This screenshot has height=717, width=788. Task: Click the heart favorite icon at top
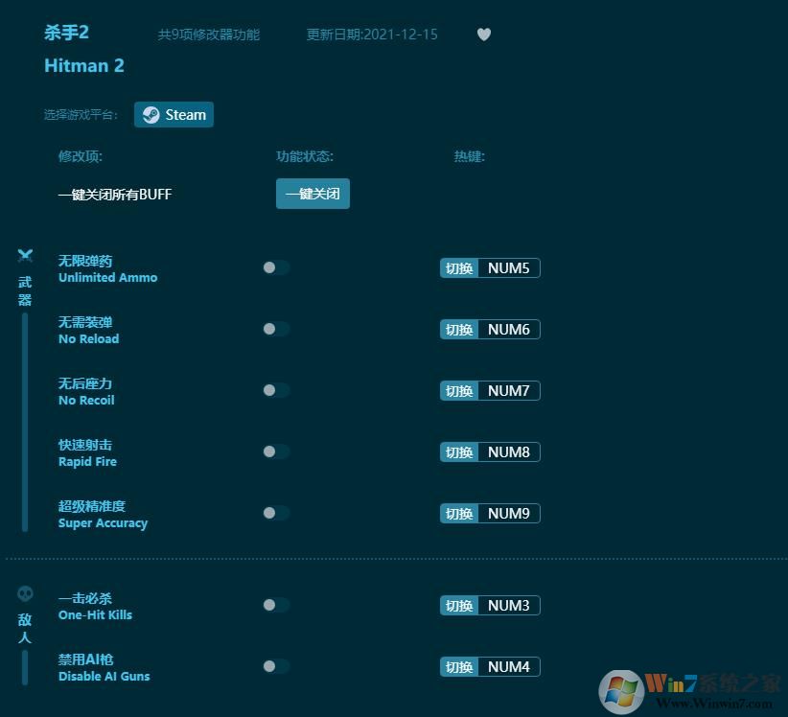484,34
